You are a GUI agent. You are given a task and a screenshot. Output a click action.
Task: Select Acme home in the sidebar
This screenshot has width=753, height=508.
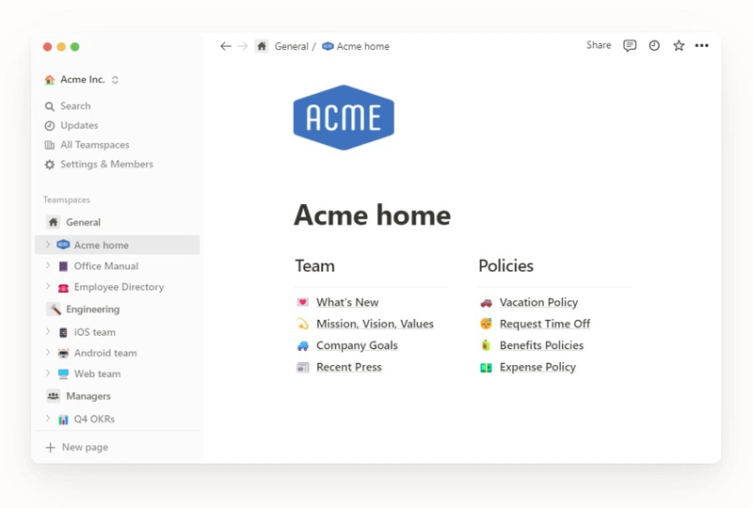[117, 245]
